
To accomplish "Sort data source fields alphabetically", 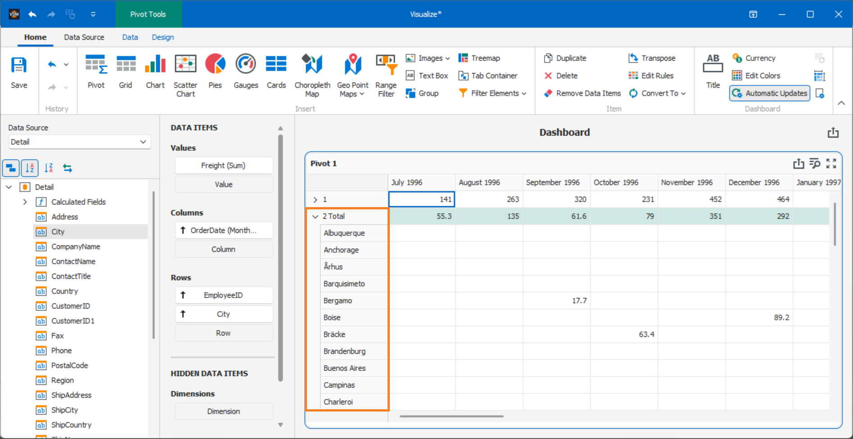I will [x=30, y=168].
